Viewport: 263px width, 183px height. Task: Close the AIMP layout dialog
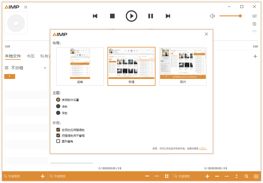(x=206, y=34)
